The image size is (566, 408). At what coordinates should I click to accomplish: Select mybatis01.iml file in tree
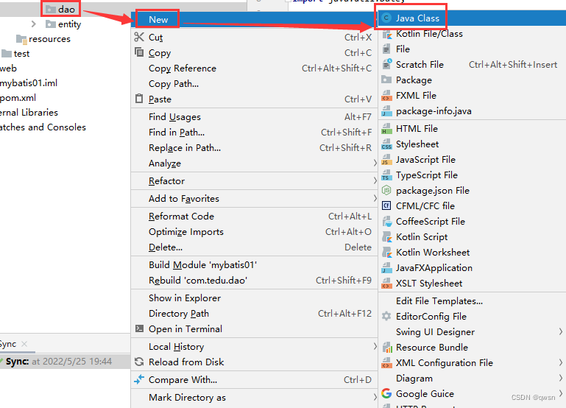[29, 83]
